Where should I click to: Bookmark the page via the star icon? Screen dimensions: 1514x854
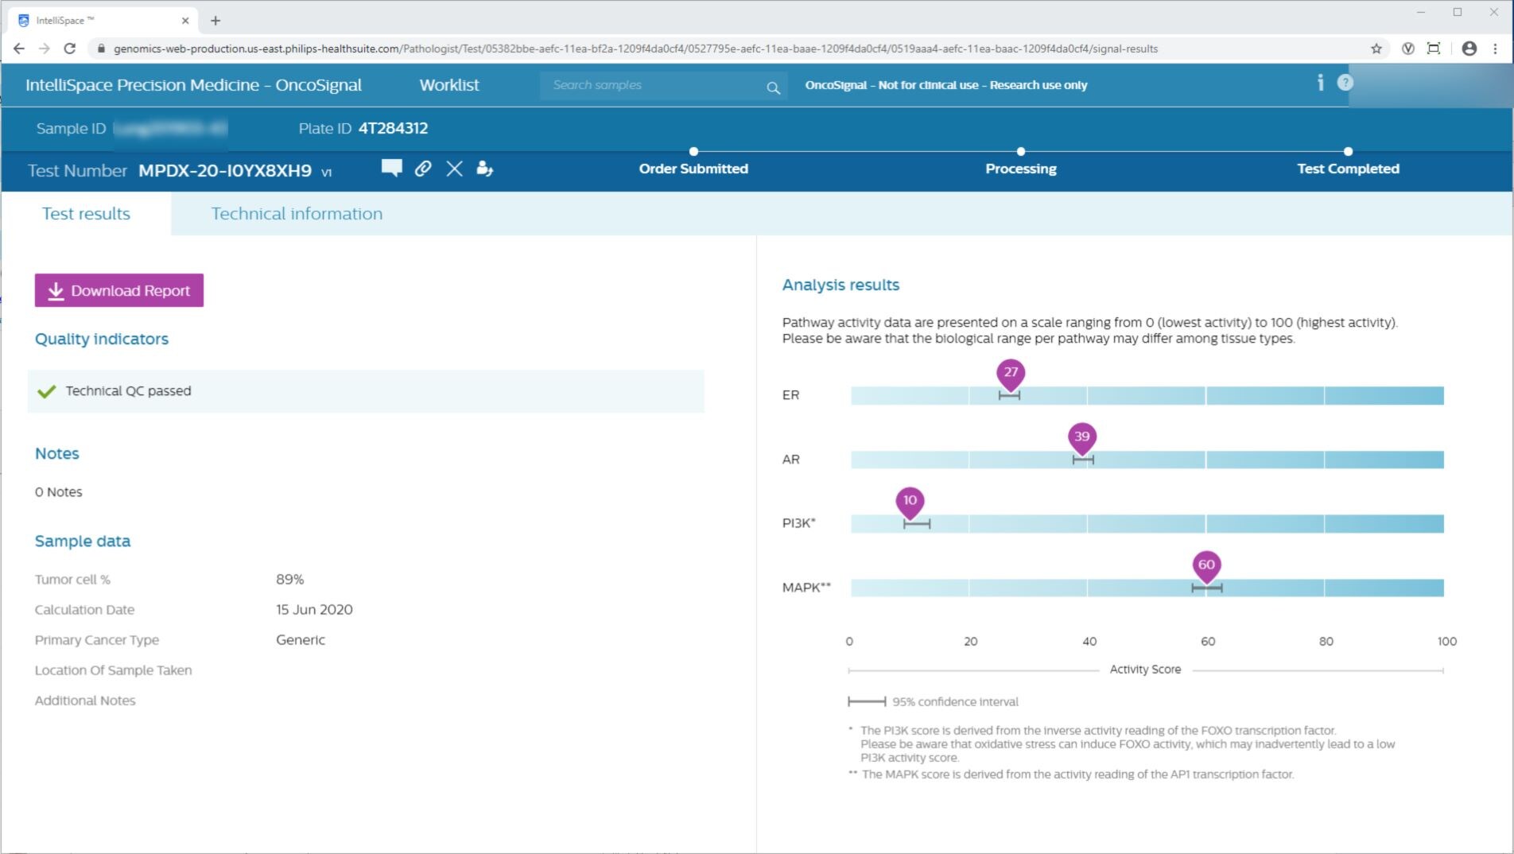[x=1375, y=49]
